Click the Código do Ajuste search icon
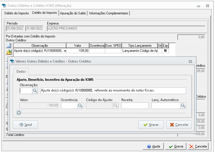Image resolution: width=215 pixels, height=152 pixels. 116,106
